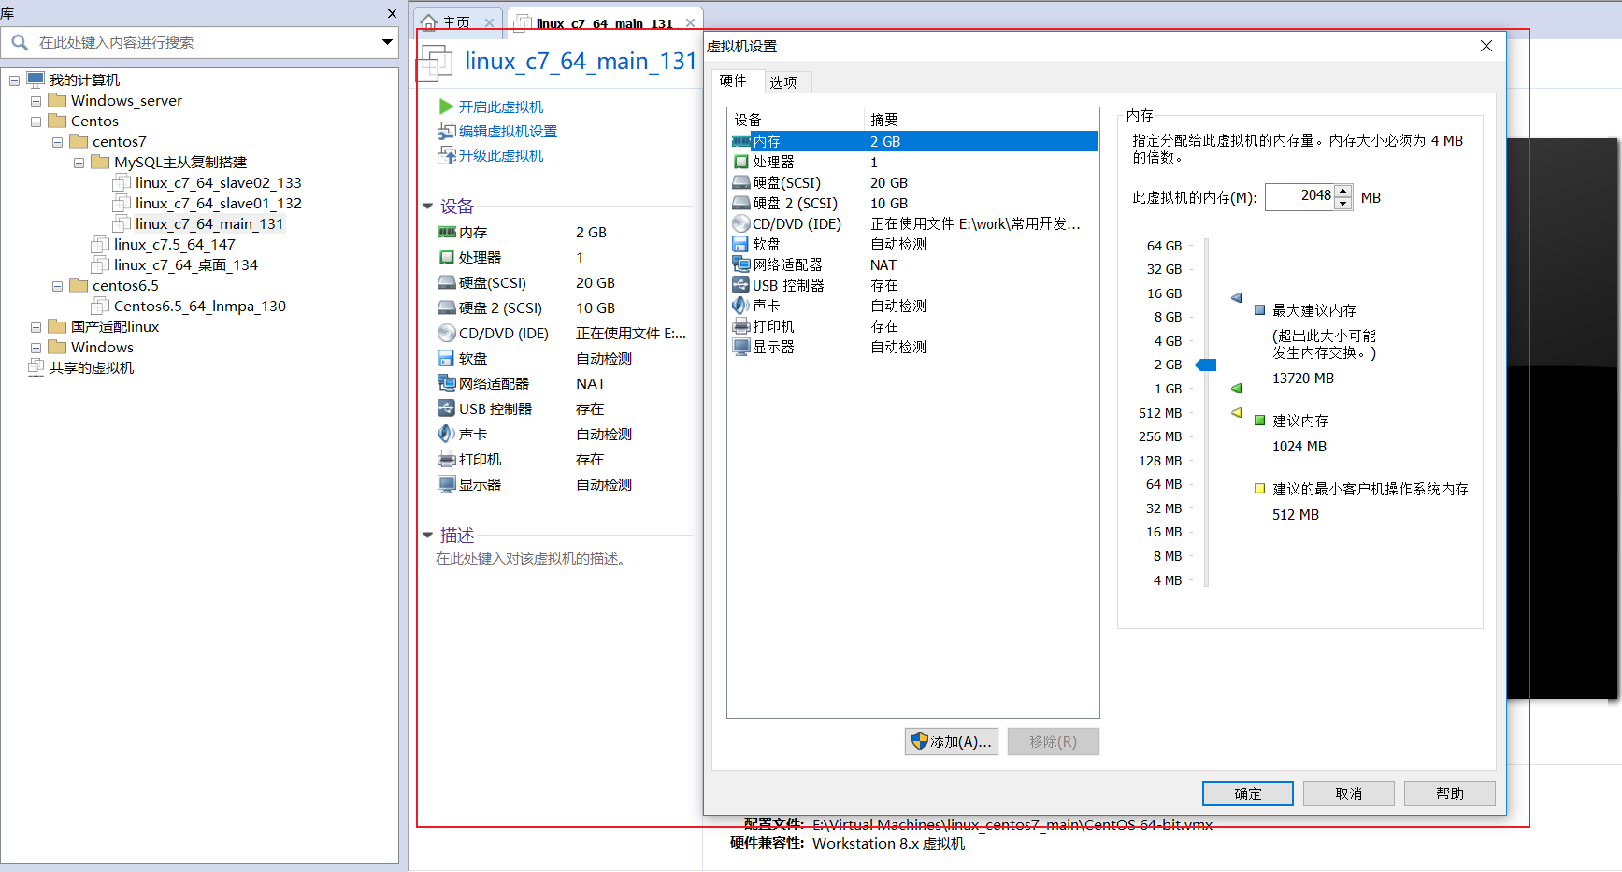Viewport: 1622px width, 872px height.
Task: Expand the Windows_server folder
Action: tap(36, 101)
